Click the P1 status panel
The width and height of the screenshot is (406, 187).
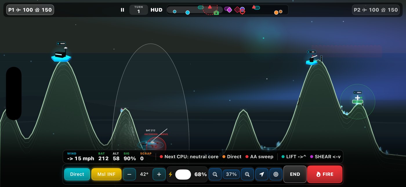coord(30,10)
